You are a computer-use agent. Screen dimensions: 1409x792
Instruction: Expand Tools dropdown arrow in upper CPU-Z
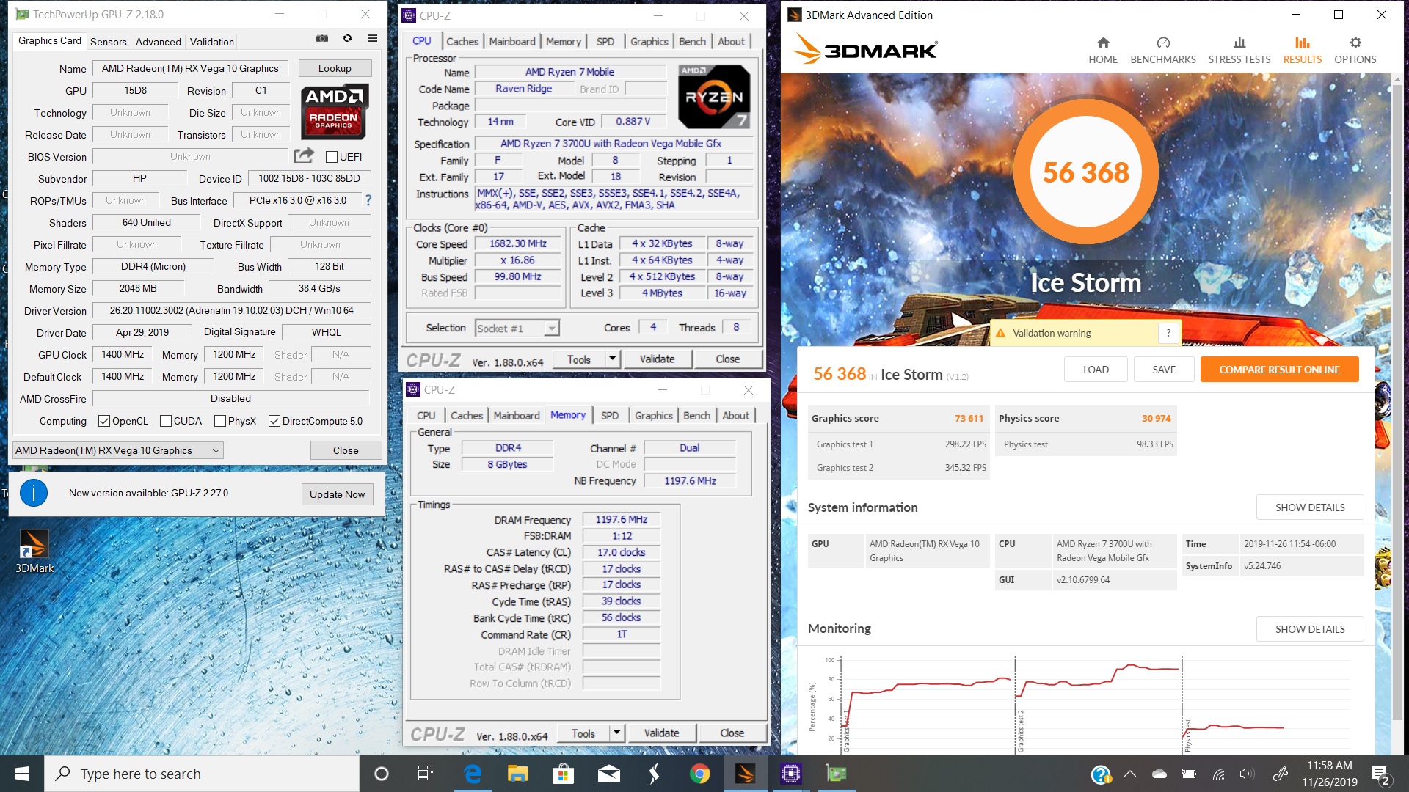[x=612, y=359]
